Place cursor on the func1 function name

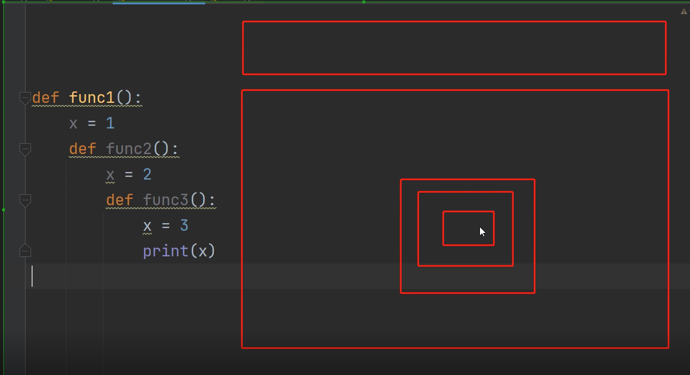[92, 98]
